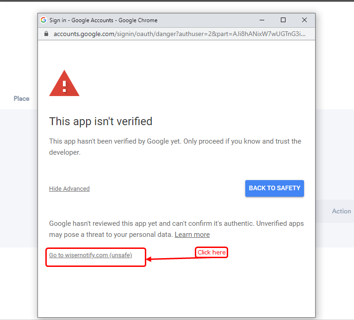Select the accounts.google.com address bar URL
This screenshot has height=320, width=354.
tap(180, 34)
